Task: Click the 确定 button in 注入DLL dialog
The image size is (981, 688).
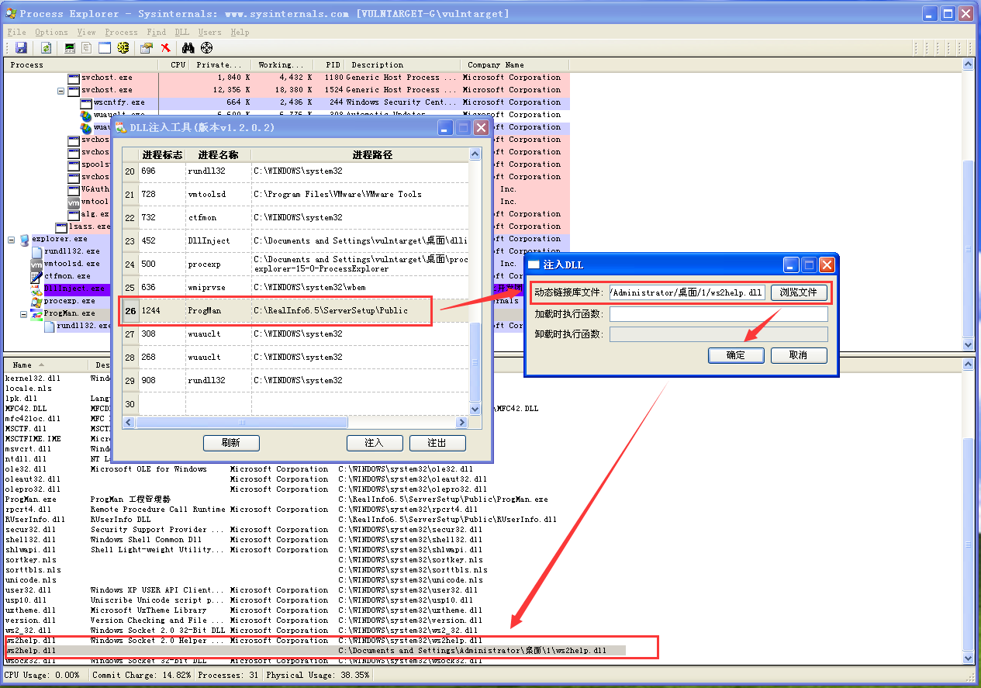Action: (x=736, y=355)
